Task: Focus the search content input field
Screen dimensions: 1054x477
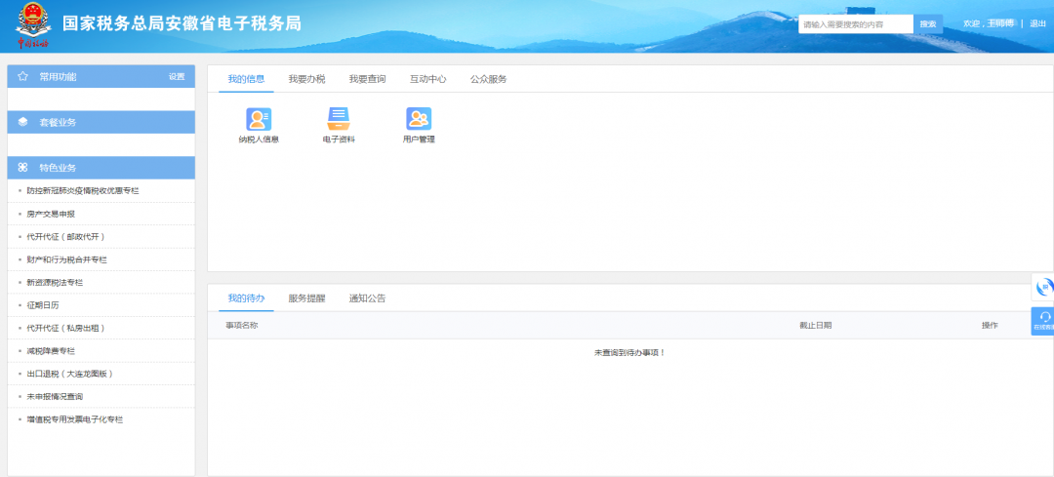Action: [x=856, y=24]
